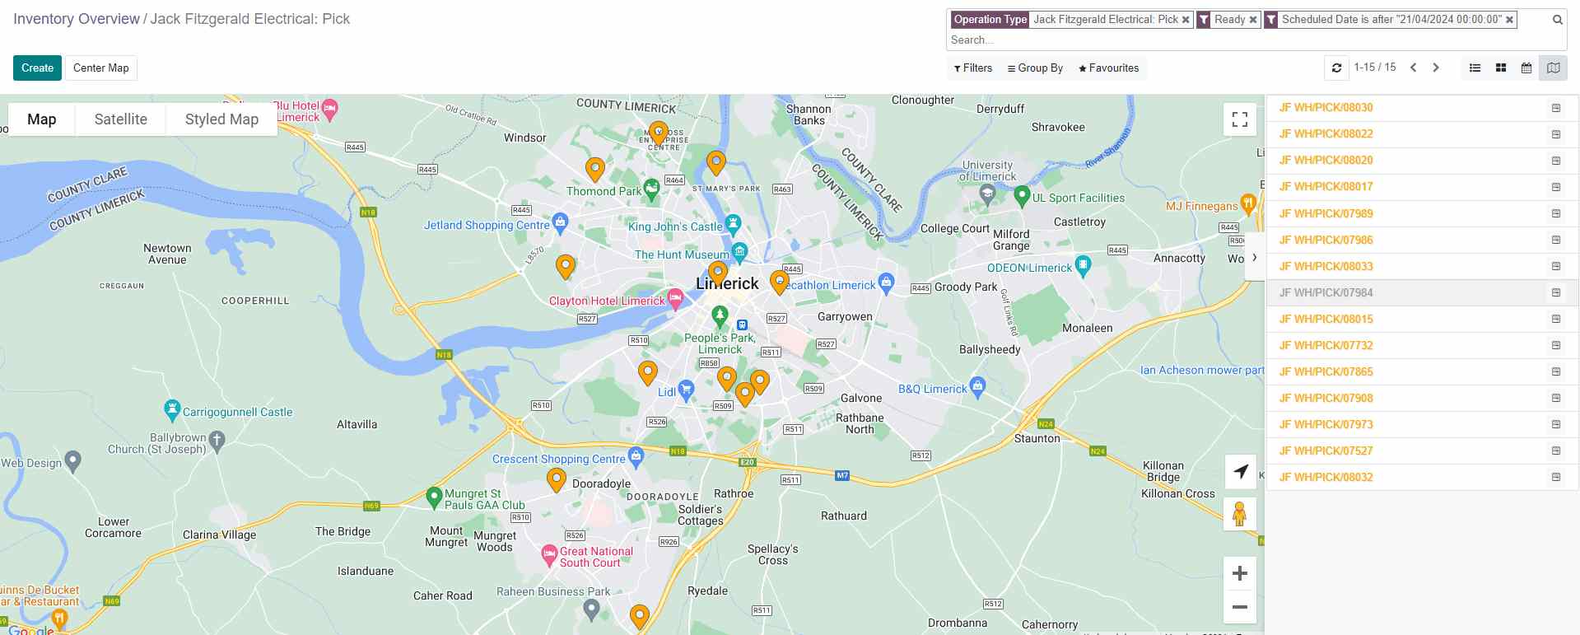Image resolution: width=1580 pixels, height=635 pixels.
Task: Switch to calendar view
Action: pos(1526,68)
